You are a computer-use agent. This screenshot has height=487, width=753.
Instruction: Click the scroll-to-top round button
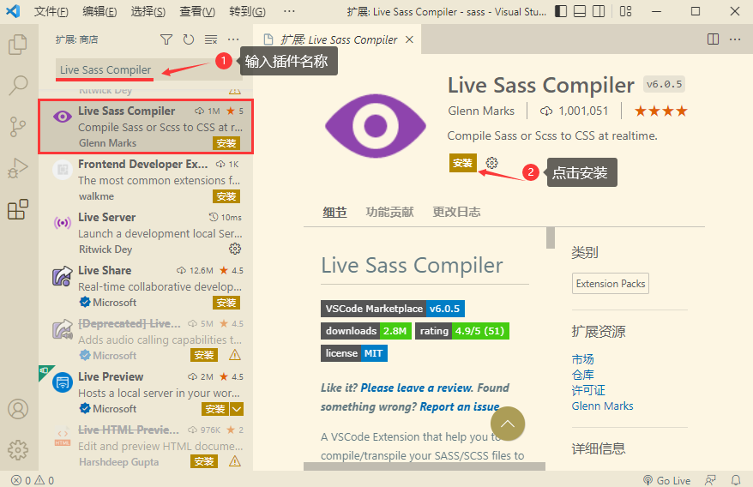508,424
